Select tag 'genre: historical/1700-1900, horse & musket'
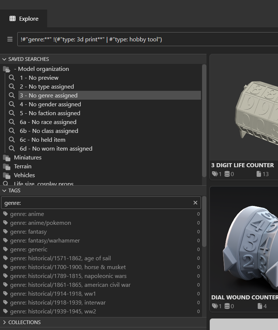Image resolution: width=278 pixels, height=330 pixels. 68,267
